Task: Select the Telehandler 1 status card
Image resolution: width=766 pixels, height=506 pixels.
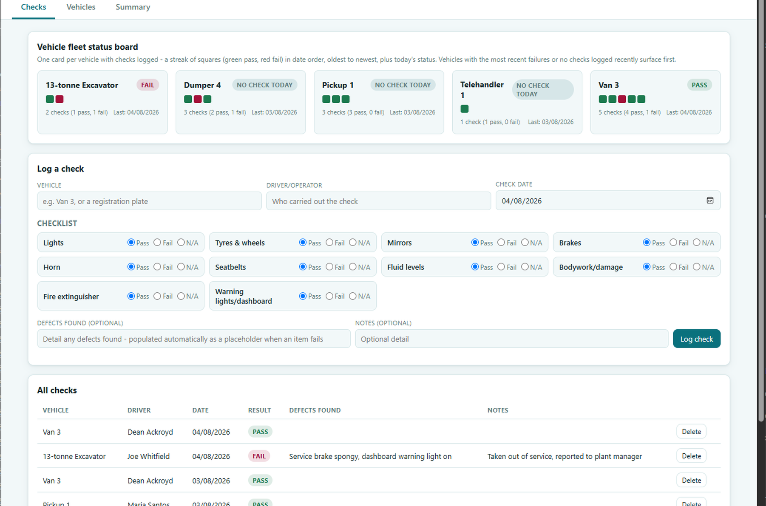Action: (x=517, y=102)
